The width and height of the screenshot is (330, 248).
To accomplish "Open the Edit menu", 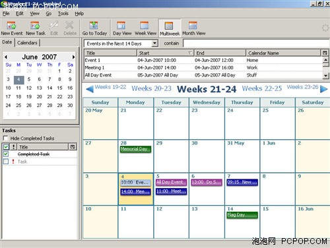I will (x=20, y=14).
